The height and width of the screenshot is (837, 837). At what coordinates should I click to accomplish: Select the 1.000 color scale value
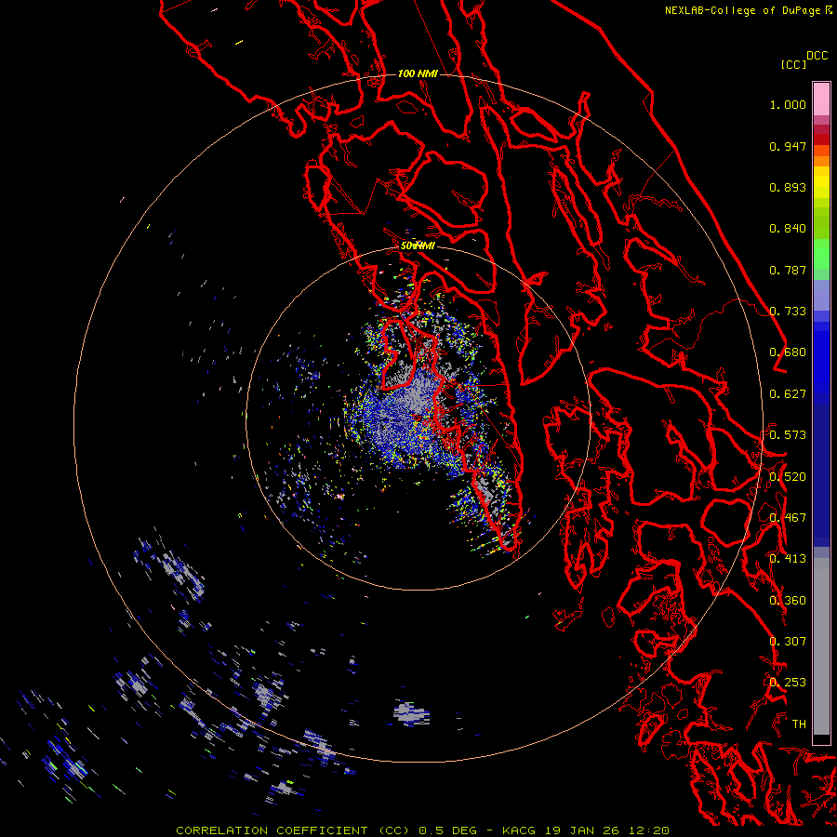pos(788,104)
